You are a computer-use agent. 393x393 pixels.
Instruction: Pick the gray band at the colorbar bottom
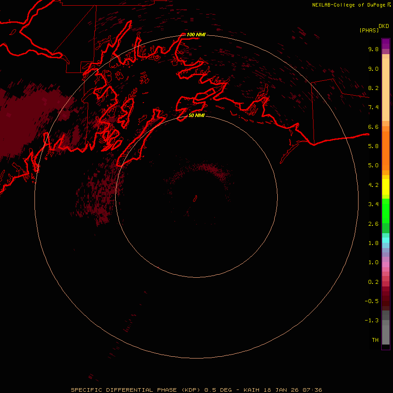pos(386,335)
